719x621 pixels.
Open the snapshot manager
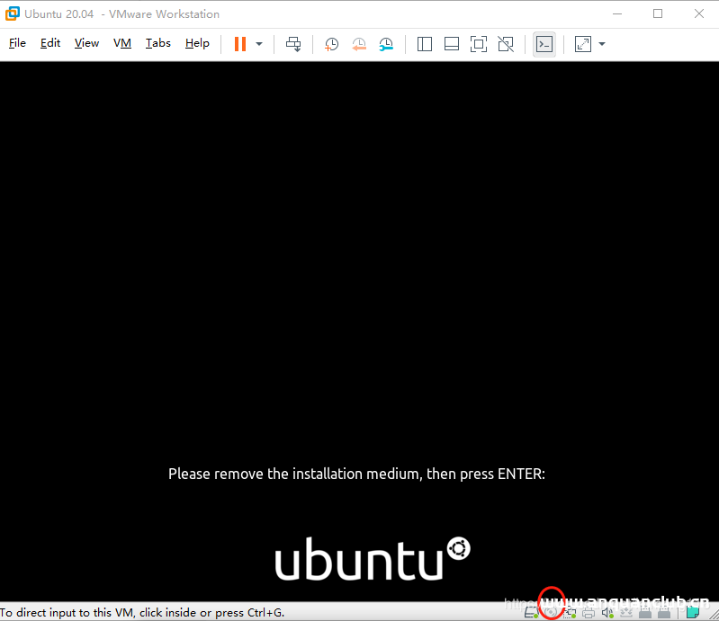tap(386, 43)
